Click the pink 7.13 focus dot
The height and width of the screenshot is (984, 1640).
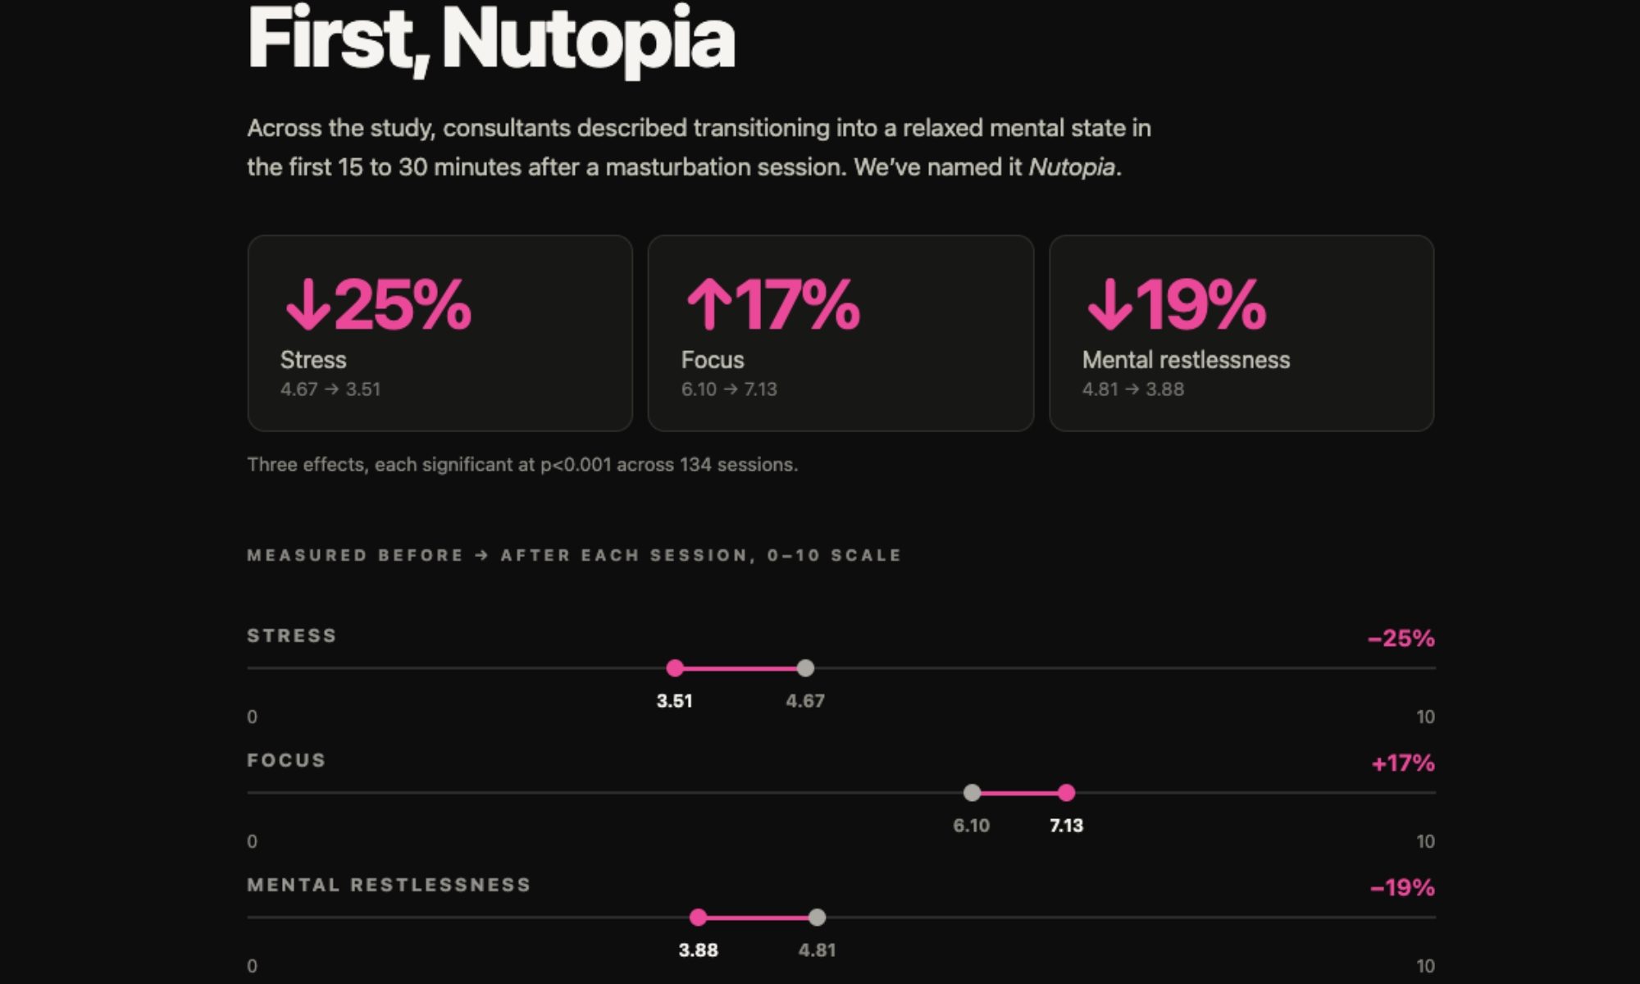click(1066, 793)
